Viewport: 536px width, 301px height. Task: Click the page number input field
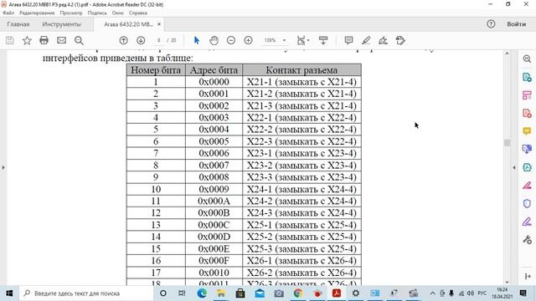click(x=158, y=40)
